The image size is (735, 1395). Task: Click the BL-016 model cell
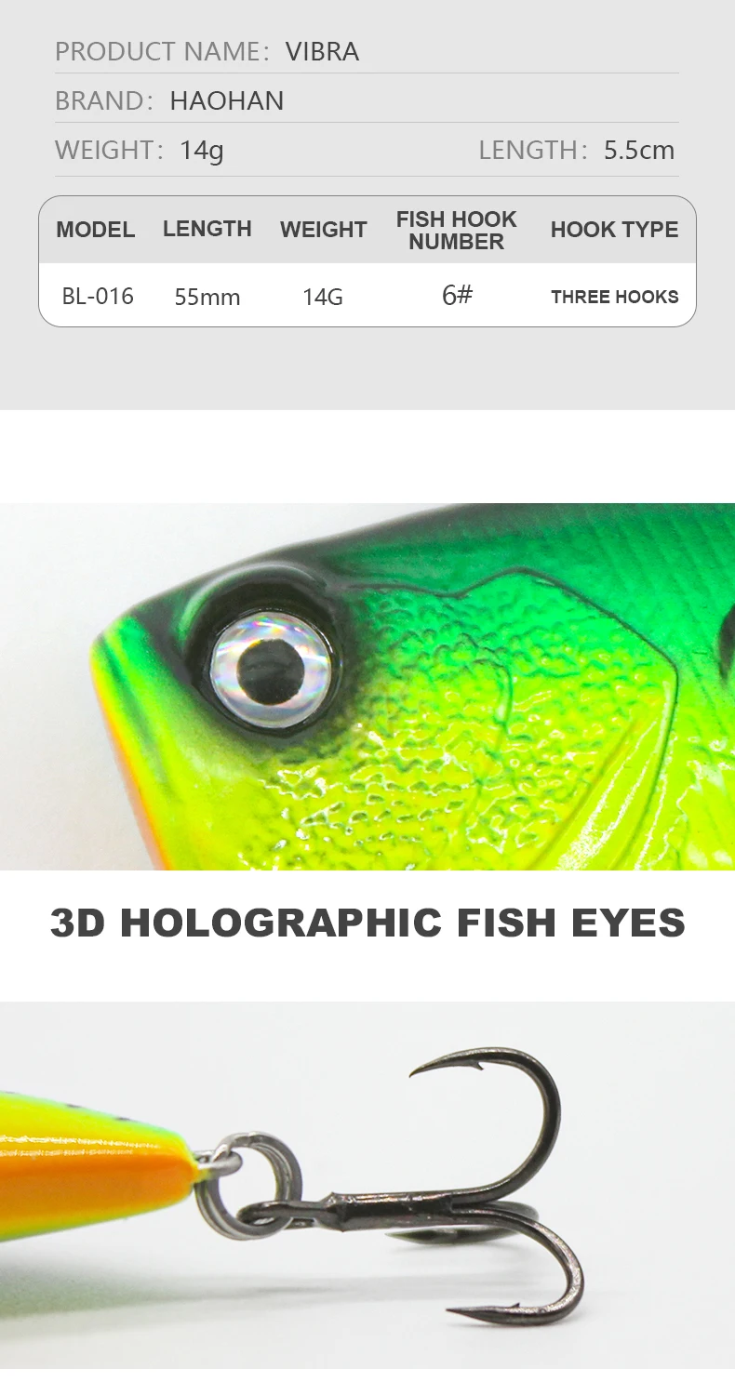coord(98,297)
